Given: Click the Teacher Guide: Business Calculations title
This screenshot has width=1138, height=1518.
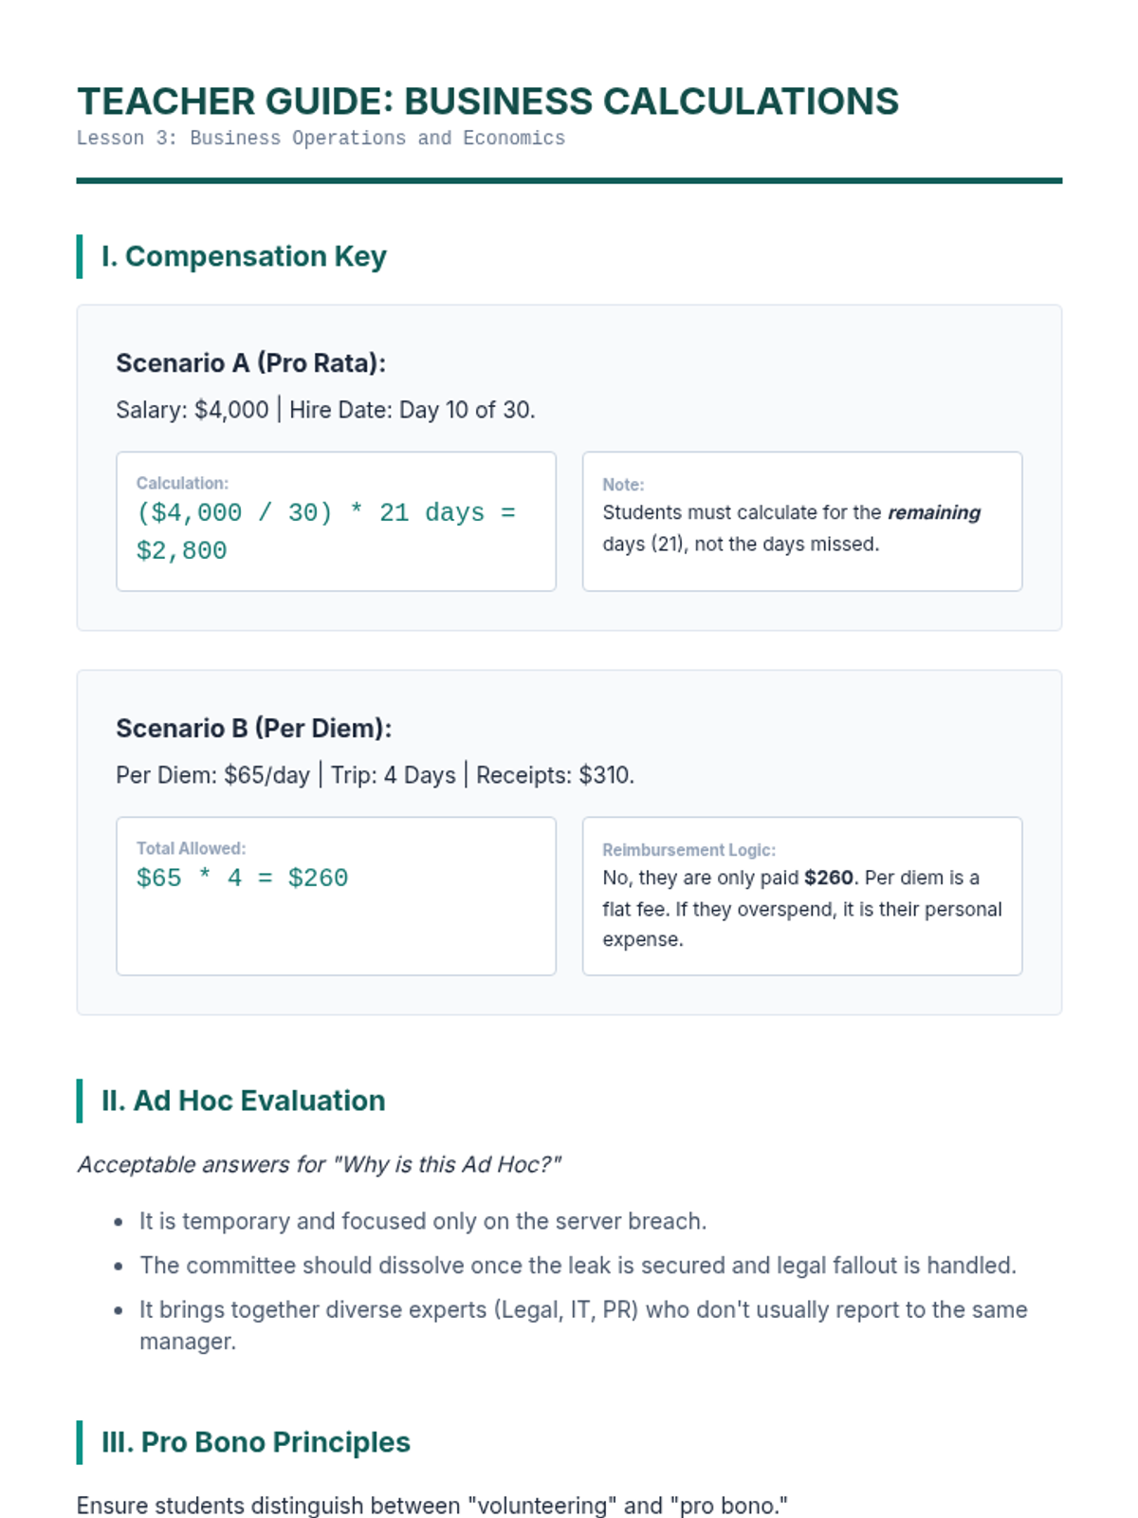Looking at the screenshot, I should [487, 102].
